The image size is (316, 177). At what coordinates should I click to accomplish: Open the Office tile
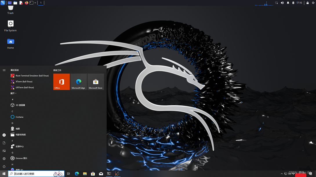pos(61,82)
